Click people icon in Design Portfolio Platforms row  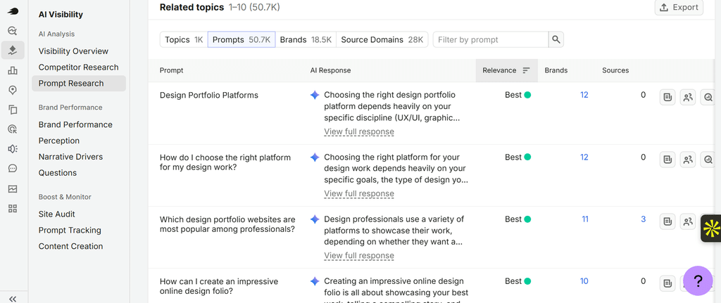(688, 97)
